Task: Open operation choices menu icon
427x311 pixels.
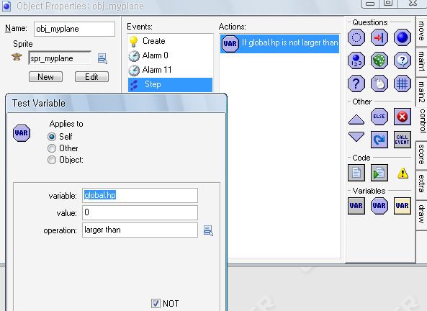Action: click(208, 230)
